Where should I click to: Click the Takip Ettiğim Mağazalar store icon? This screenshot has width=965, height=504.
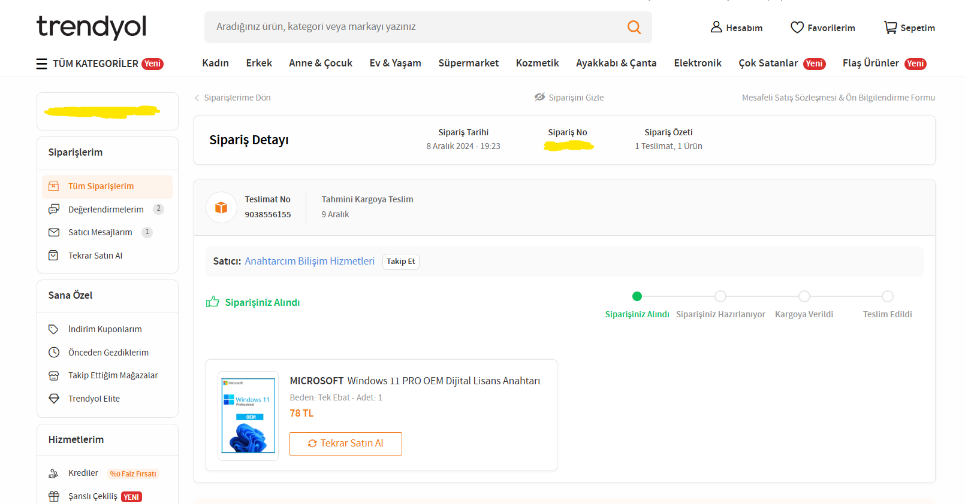point(54,375)
